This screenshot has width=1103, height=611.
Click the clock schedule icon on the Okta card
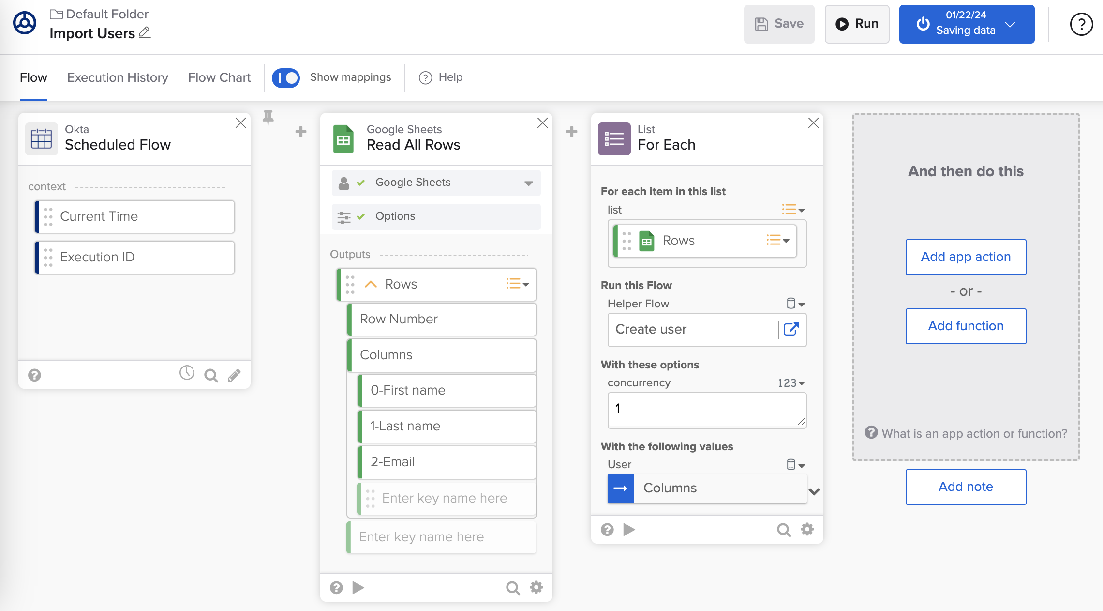pyautogui.click(x=187, y=373)
